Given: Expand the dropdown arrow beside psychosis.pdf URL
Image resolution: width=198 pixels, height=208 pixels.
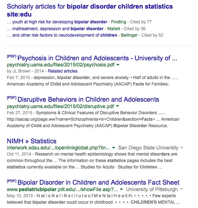Looking at the screenshot, I should click(x=118, y=65).
